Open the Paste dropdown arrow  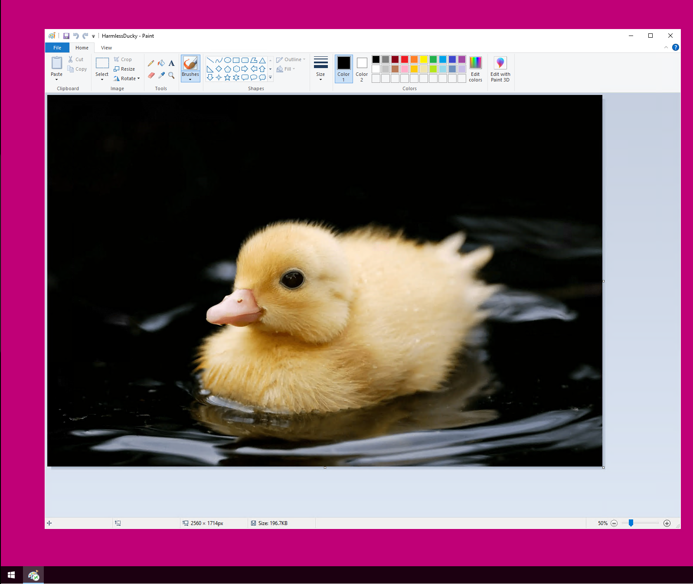pos(57,80)
